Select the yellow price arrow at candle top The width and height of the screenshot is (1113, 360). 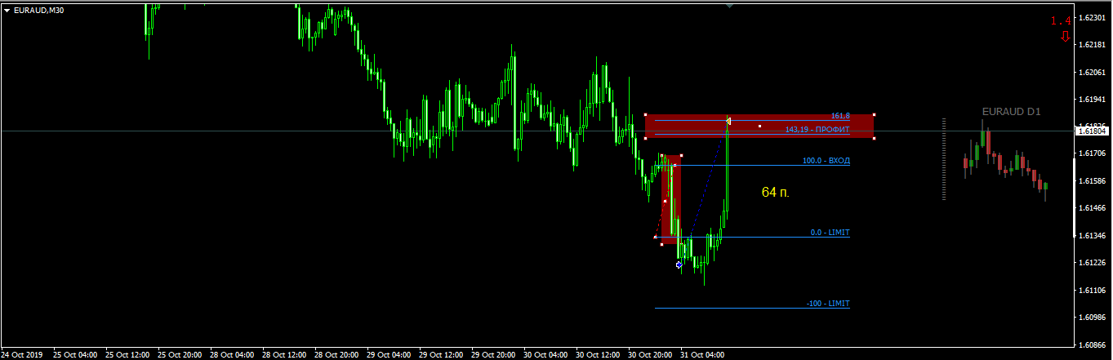(x=728, y=122)
